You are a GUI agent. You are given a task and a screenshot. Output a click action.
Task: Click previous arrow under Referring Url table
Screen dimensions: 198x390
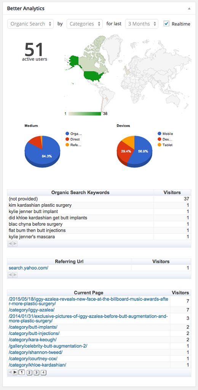[10, 275]
